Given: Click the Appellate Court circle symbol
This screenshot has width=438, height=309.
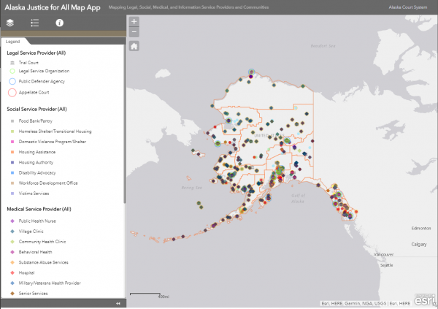Looking at the screenshot, I should [x=12, y=92].
